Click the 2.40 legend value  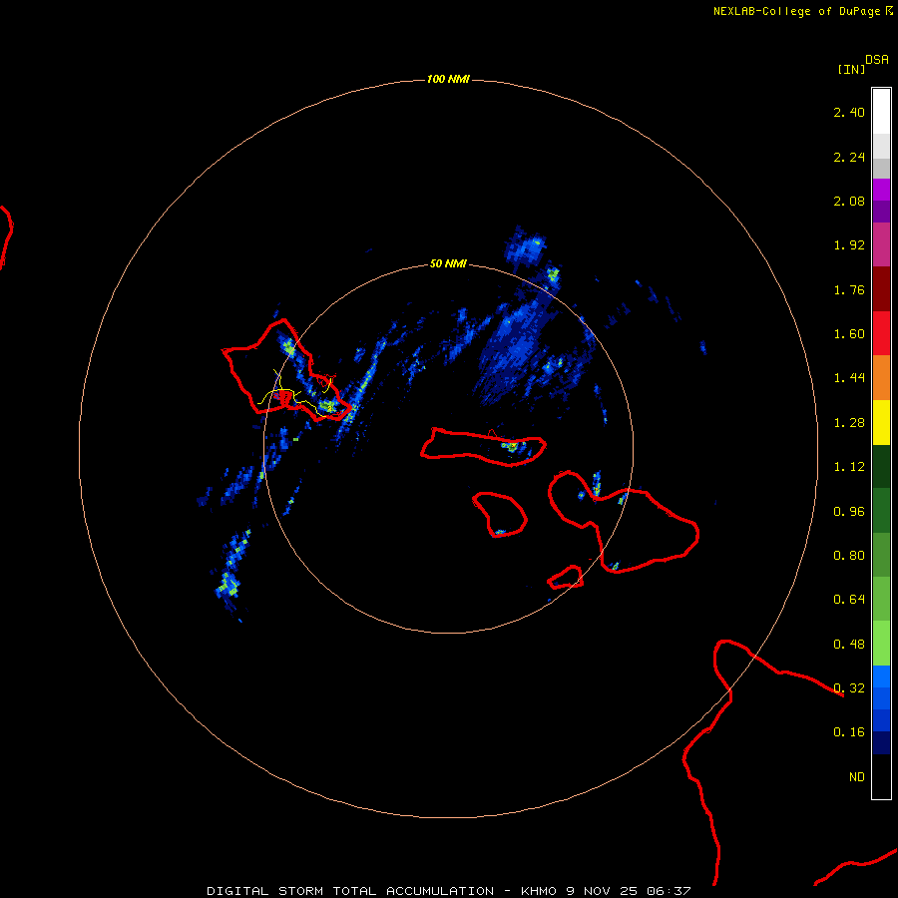[x=849, y=112]
